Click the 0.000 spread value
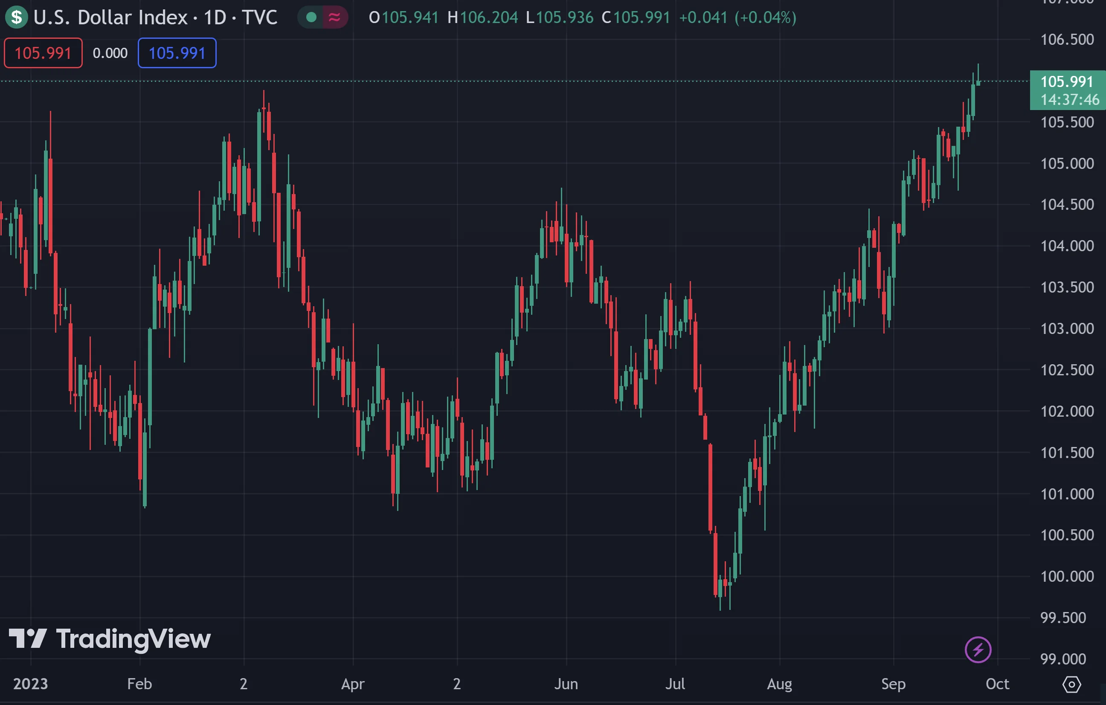Viewport: 1106px width, 705px height. click(x=110, y=53)
